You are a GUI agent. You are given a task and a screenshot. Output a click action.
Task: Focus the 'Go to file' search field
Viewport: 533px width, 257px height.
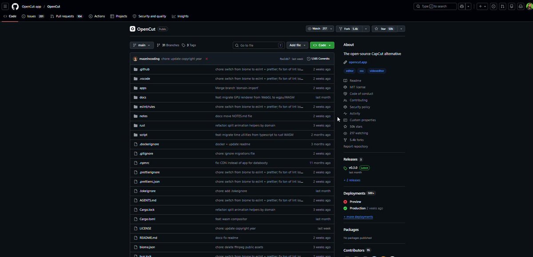point(259,45)
